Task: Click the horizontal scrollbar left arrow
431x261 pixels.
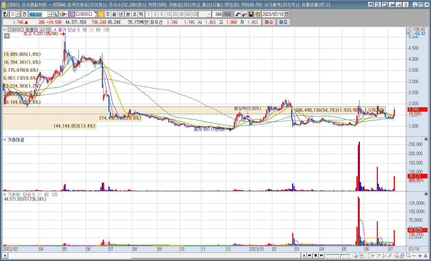Action: point(5,255)
